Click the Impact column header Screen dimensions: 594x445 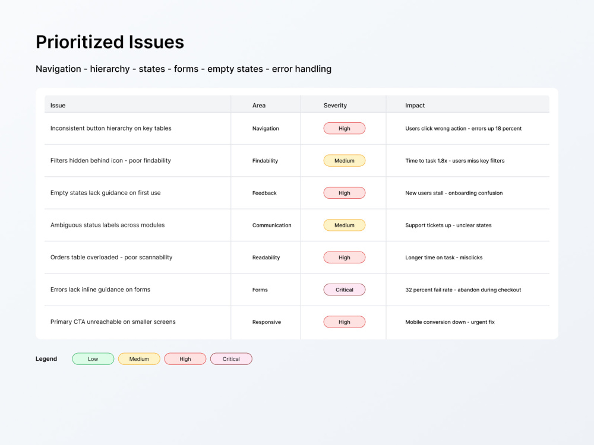(415, 106)
